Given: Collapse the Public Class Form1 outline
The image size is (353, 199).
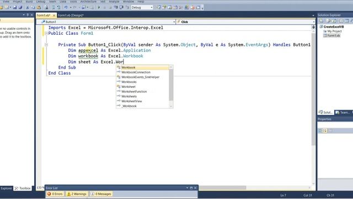Looking at the screenshot, I should coord(46,33).
